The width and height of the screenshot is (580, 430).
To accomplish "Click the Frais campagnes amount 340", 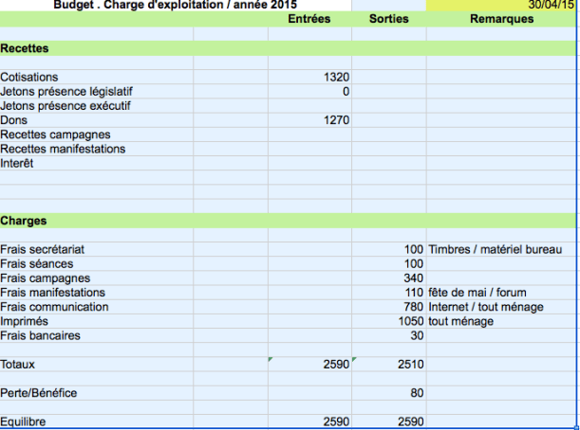I will [x=413, y=278].
